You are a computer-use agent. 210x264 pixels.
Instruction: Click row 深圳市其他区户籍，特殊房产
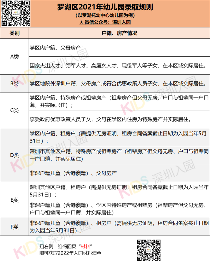[x=119, y=155]
